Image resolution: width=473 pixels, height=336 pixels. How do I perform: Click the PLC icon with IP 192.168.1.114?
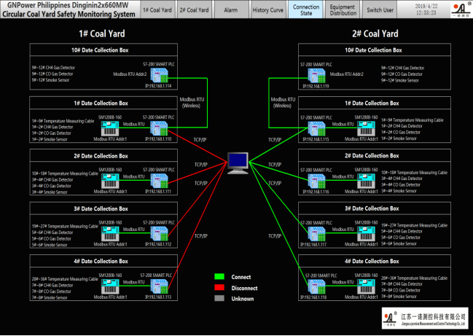159,75
